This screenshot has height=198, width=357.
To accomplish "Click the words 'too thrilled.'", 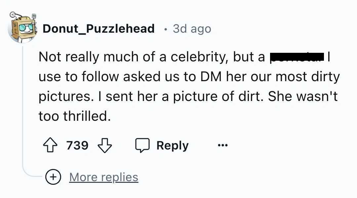I will 74,116.
